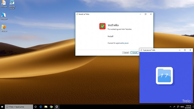194x109 pixels.
Task: Launch Chrome from the taskbar
Action: pos(51,107)
